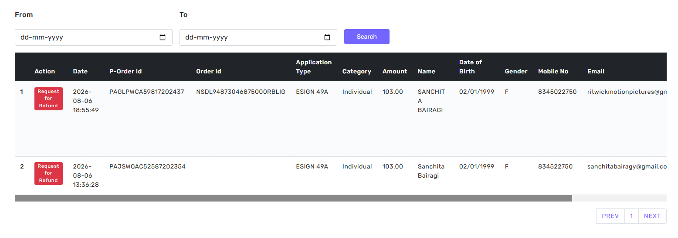Click the Category column header

click(x=357, y=71)
